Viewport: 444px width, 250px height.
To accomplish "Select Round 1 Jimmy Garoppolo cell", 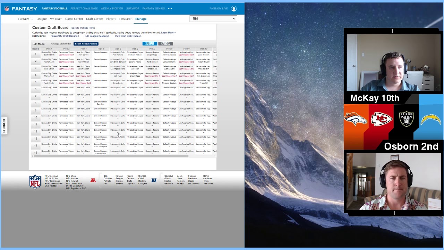I will (169, 54).
